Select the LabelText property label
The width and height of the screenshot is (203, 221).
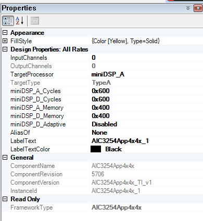23,141
